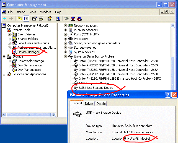Expand the Network adapters node
Image resolution: width=178 pixels, height=143 pixels.
(x=66, y=25)
